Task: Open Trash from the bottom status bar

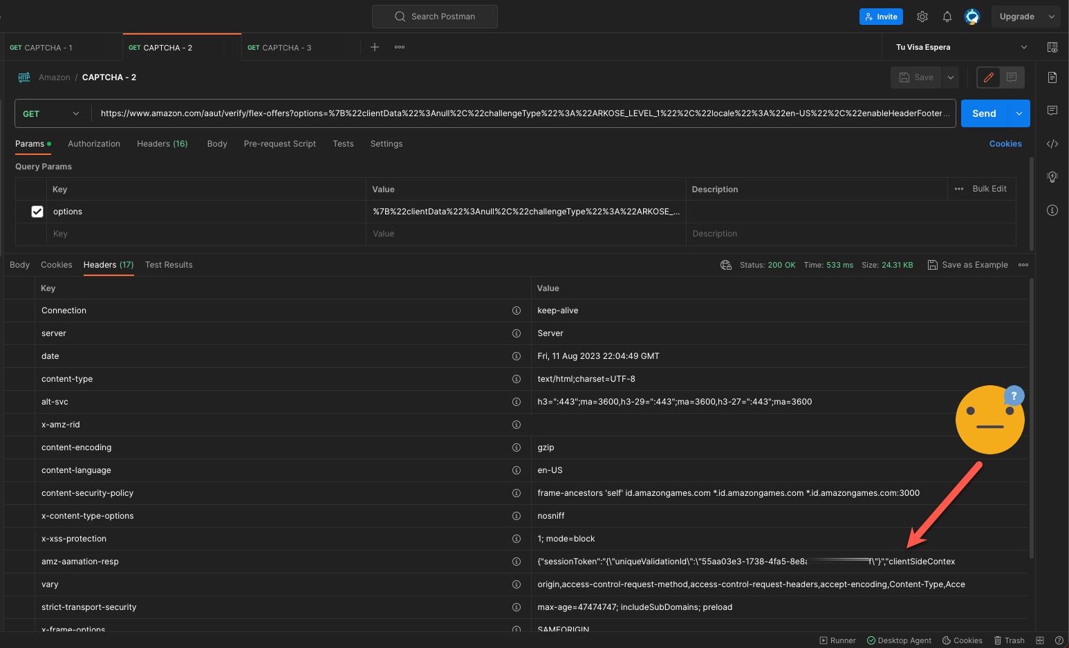Action: point(1009,640)
